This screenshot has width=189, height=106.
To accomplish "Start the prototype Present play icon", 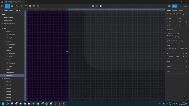I will coord(180,6).
